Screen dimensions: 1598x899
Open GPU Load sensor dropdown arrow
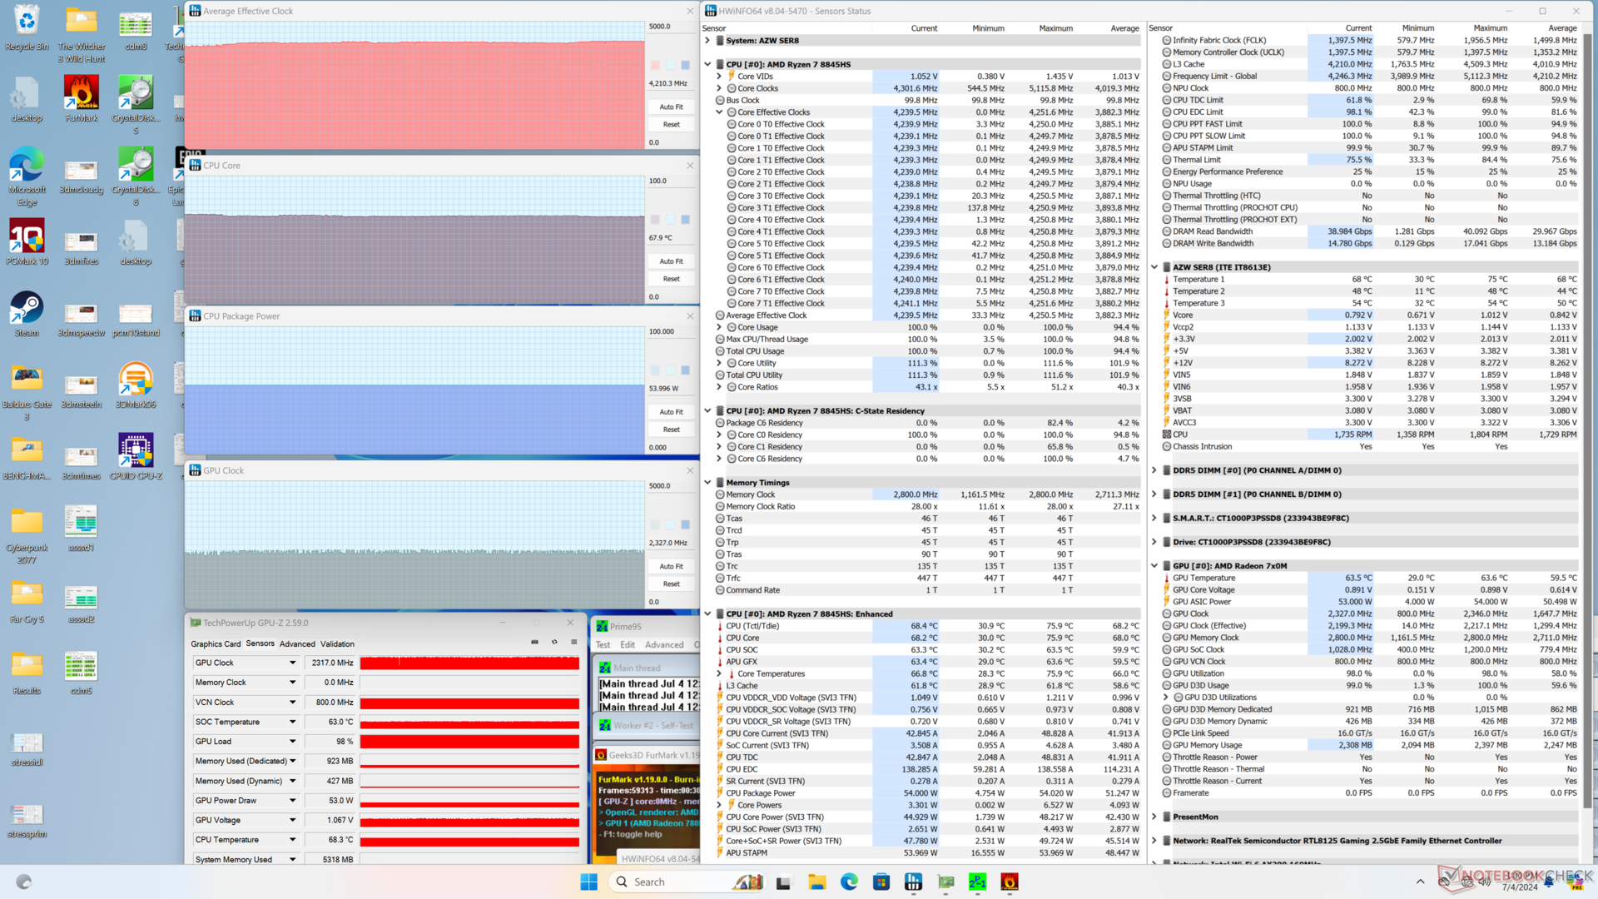tap(292, 742)
